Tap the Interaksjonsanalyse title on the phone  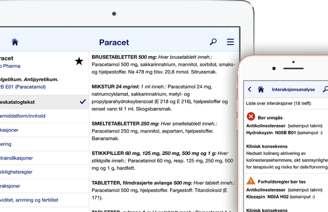(293, 89)
